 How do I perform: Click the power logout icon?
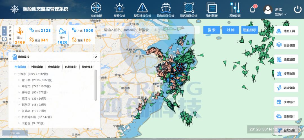[298, 9]
